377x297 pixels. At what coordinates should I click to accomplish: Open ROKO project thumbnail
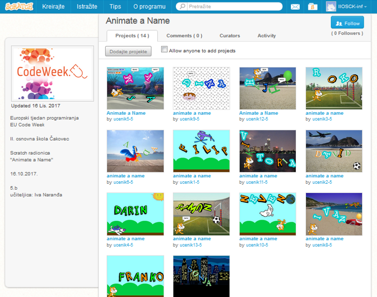coord(334,88)
